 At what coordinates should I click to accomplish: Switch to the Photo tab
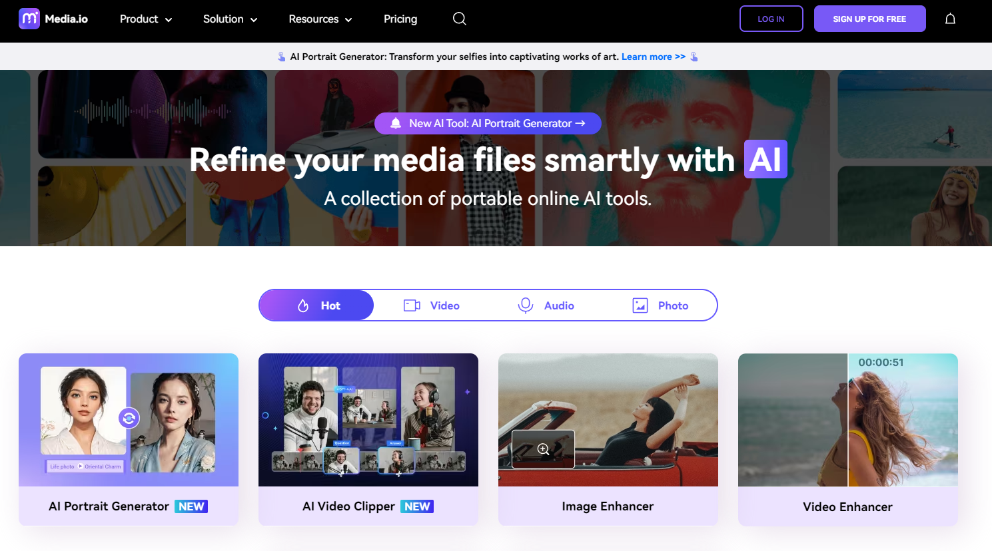660,305
